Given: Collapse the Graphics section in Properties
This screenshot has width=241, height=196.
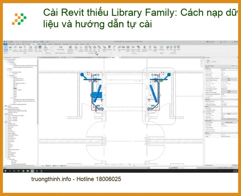Looking at the screenshot, I should tap(237, 68).
